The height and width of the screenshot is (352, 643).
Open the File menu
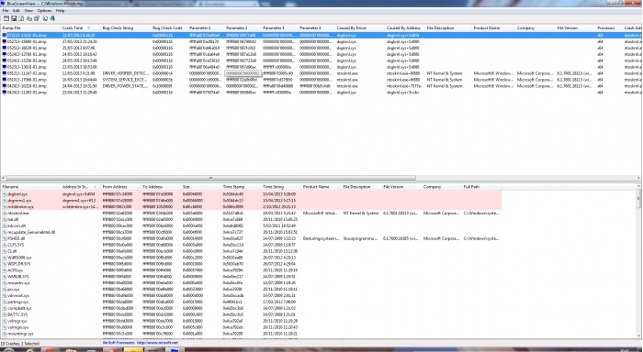coord(6,11)
